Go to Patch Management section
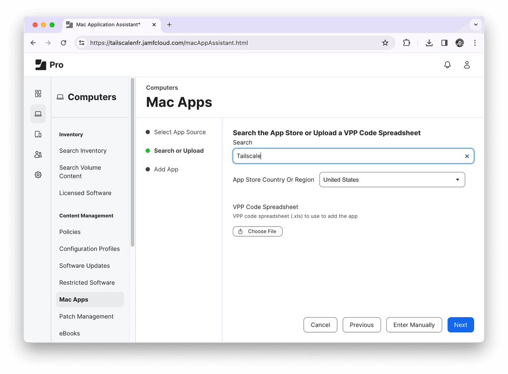 [87, 316]
